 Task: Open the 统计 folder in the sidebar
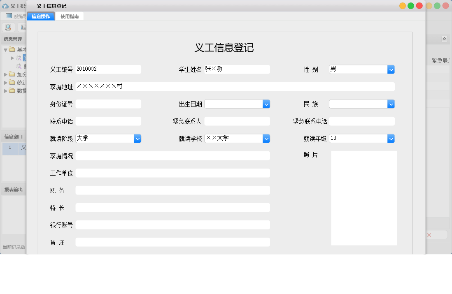coord(12,82)
